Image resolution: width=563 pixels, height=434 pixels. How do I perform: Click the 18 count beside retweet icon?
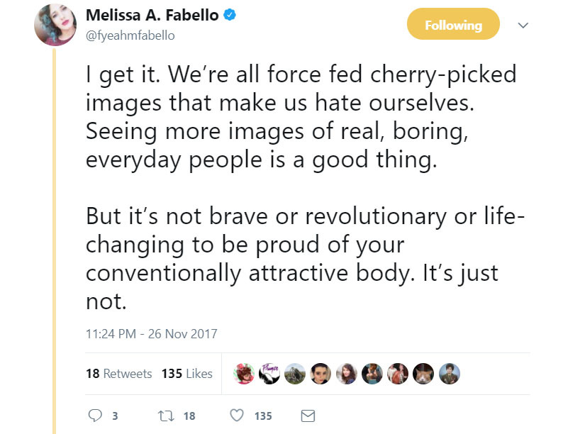[189, 416]
